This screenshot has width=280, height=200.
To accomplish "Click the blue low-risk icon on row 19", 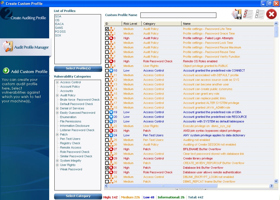I will click(x=111, y=112).
